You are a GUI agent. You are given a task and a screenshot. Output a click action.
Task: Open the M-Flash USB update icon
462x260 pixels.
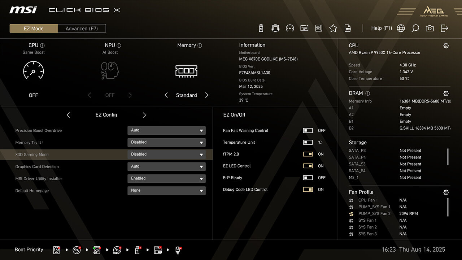[x=261, y=28]
